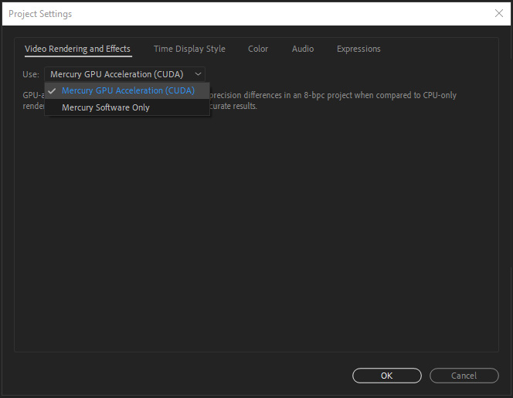This screenshot has height=398, width=513.
Task: Cancel the Project Settings dialog
Action: [464, 376]
